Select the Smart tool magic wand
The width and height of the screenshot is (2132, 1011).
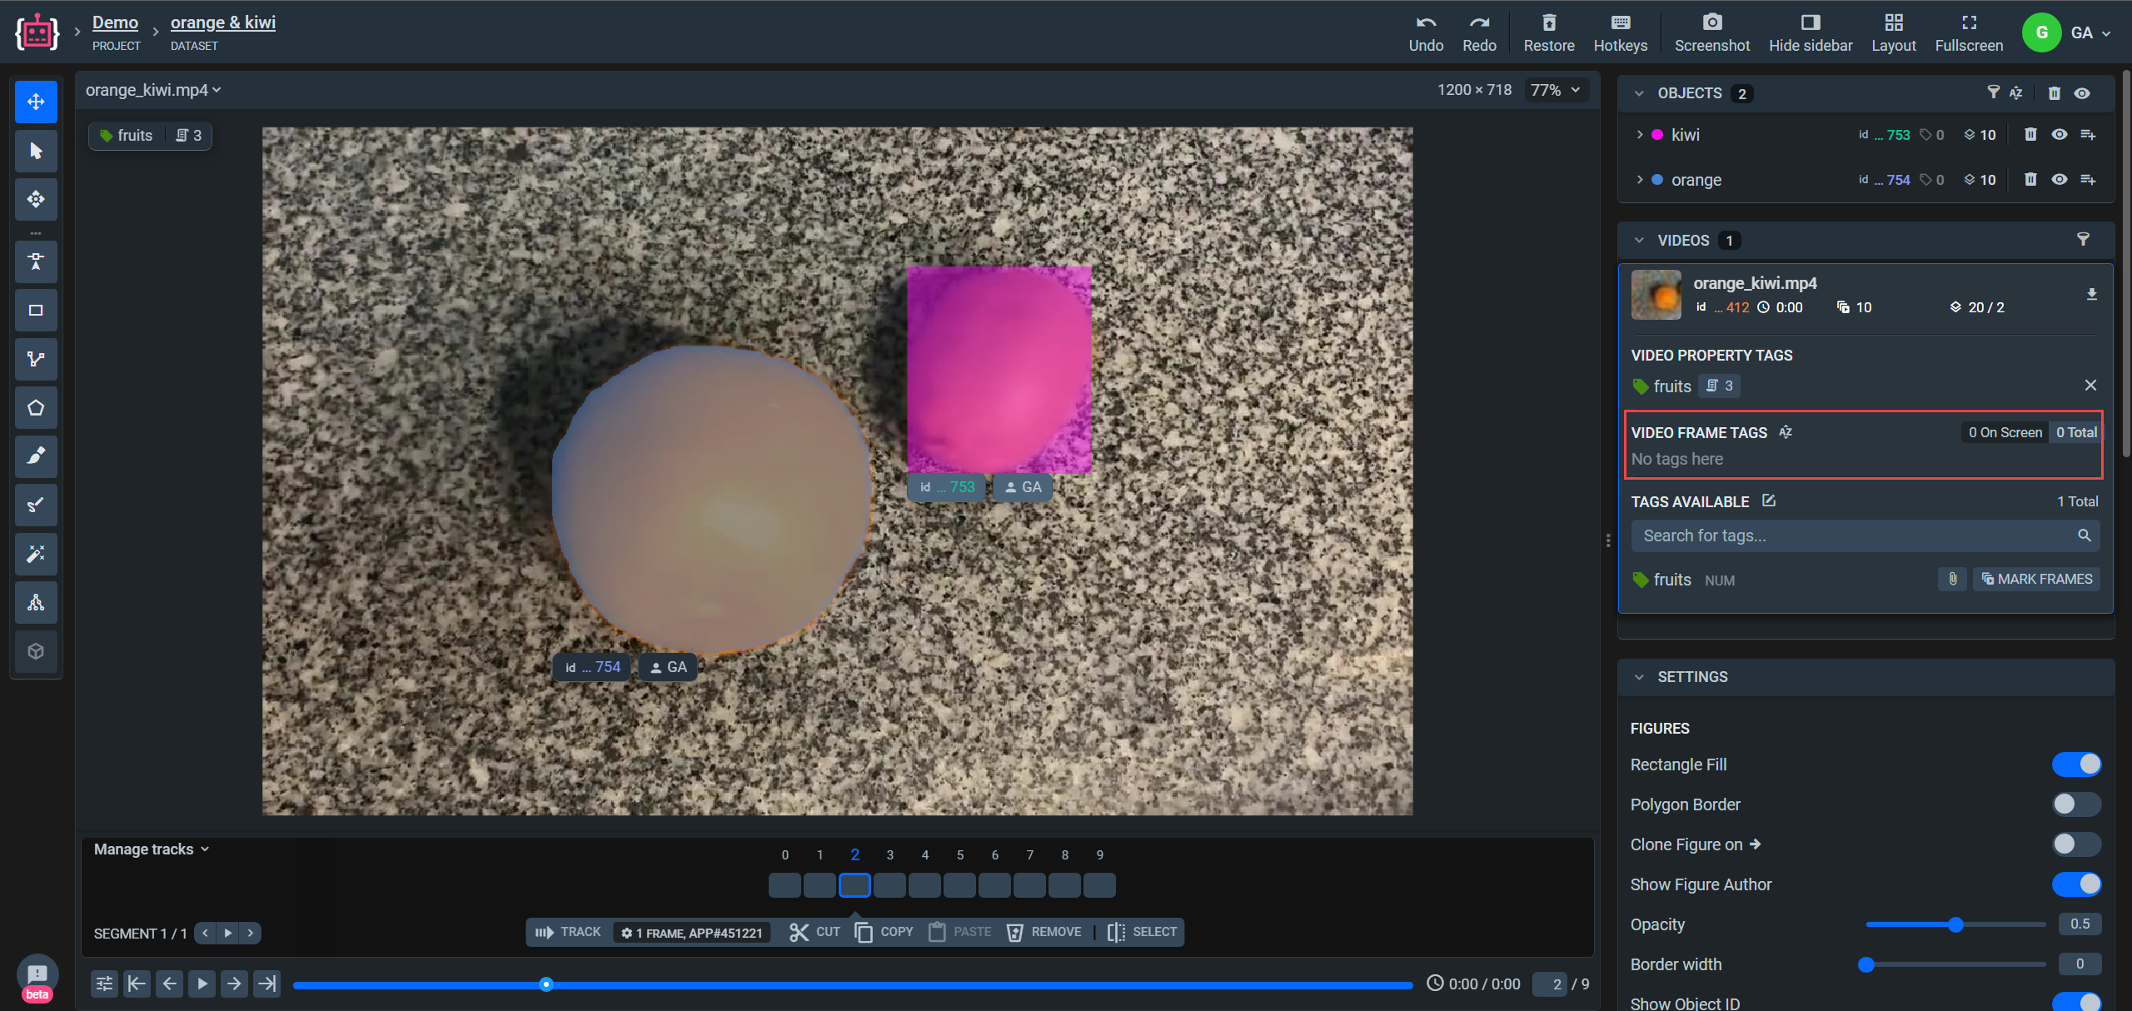[x=36, y=553]
